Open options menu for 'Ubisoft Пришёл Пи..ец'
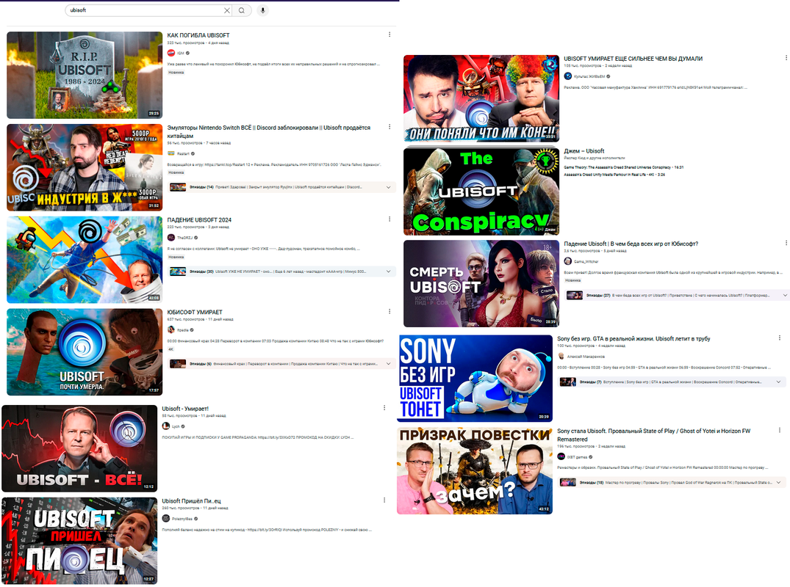 [x=384, y=500]
